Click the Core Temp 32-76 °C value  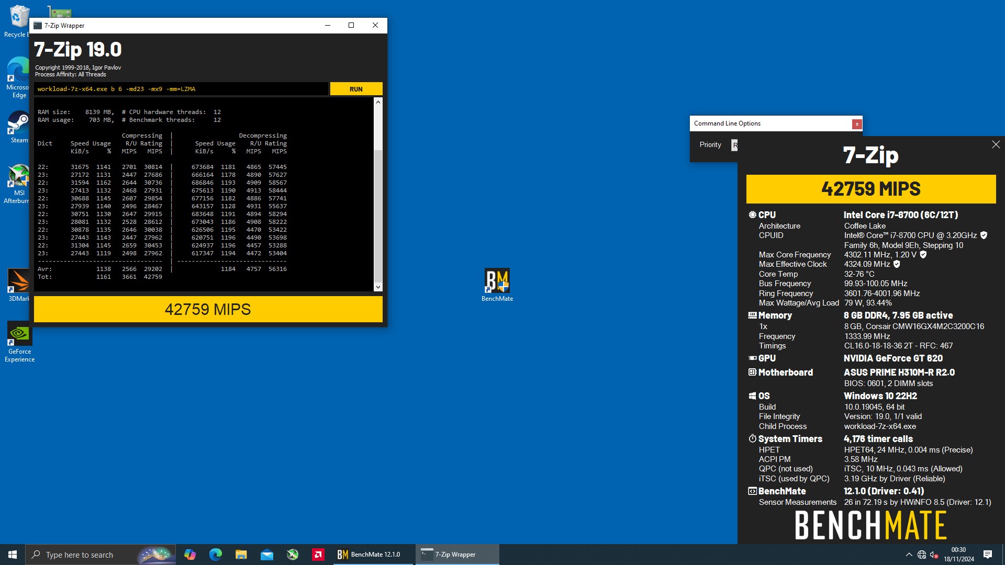point(859,274)
